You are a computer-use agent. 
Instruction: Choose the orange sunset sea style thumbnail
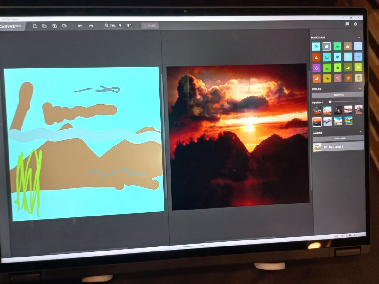317,121
